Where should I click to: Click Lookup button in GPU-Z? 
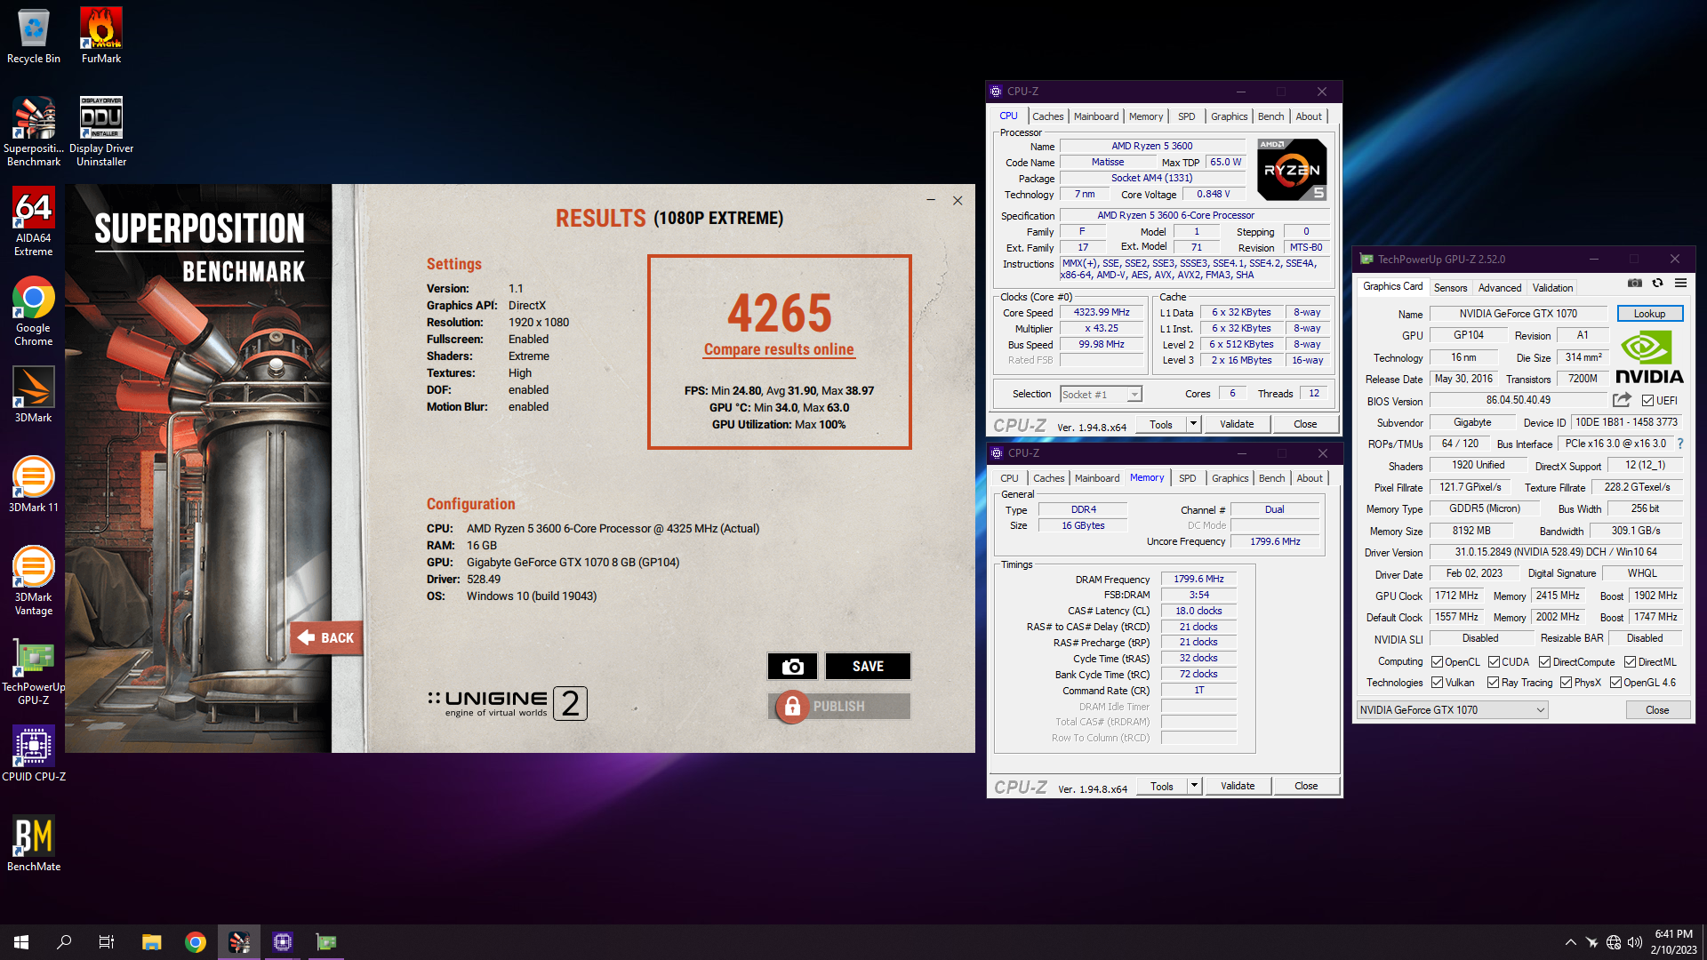point(1649,314)
